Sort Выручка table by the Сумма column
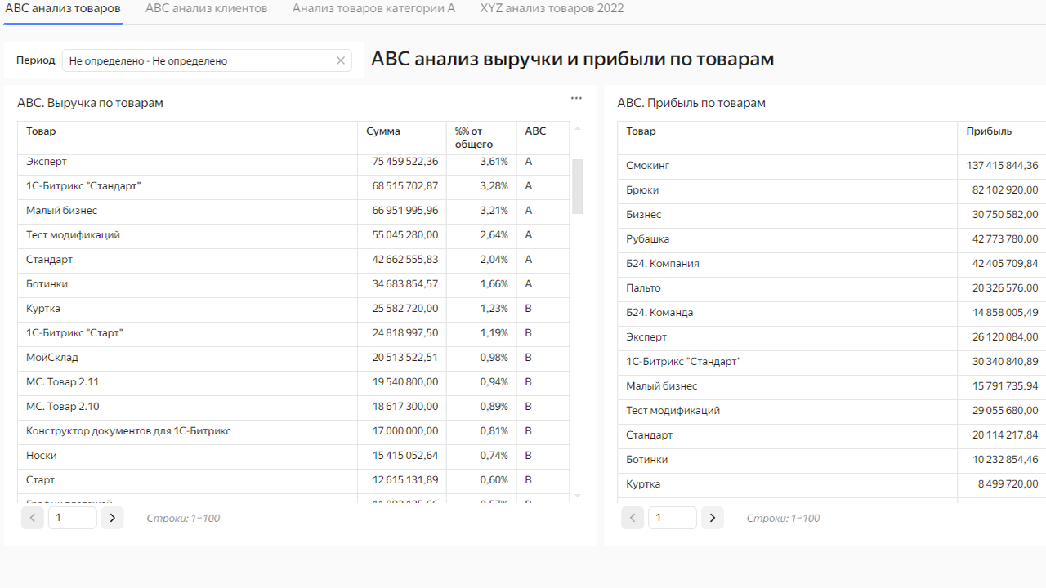Screen dimensions: 1046x588 [x=383, y=131]
